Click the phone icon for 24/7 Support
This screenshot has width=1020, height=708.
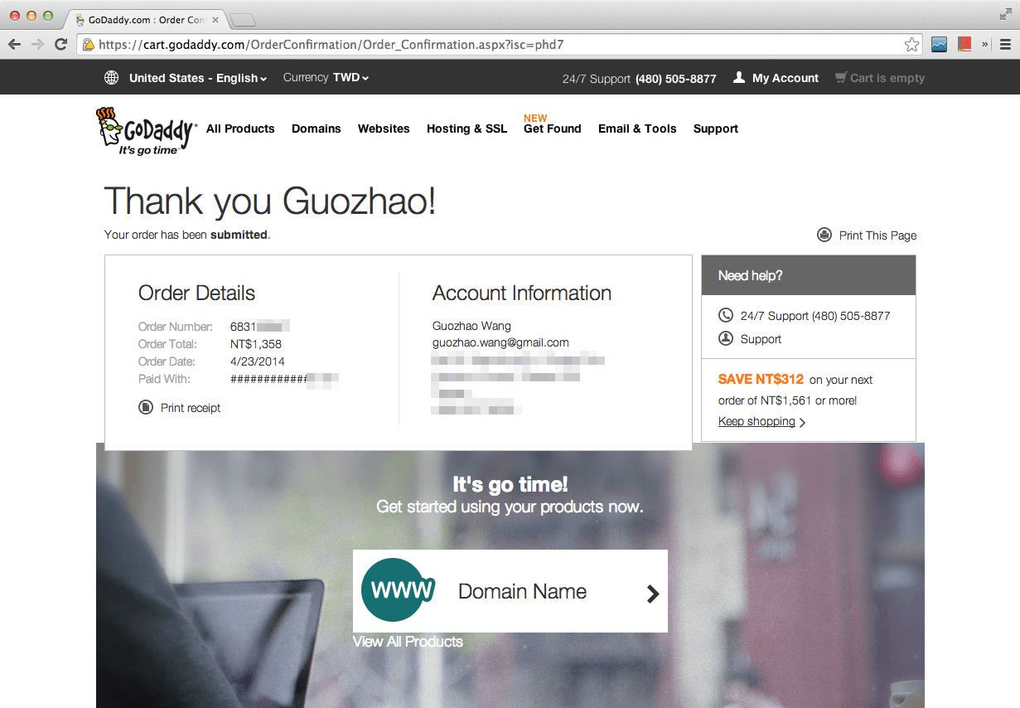pyautogui.click(x=726, y=315)
